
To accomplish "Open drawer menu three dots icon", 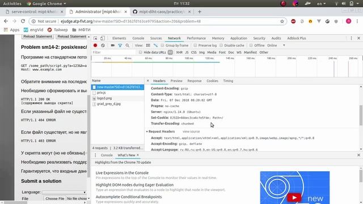I will [x=95, y=155].
